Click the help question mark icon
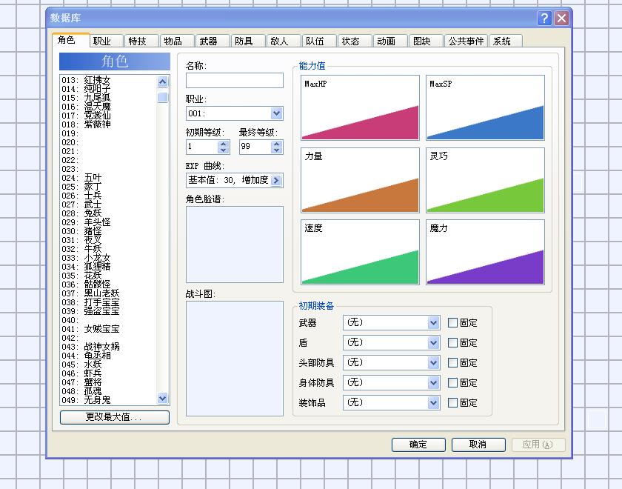Viewport: 622px width, 489px height. 544,18
